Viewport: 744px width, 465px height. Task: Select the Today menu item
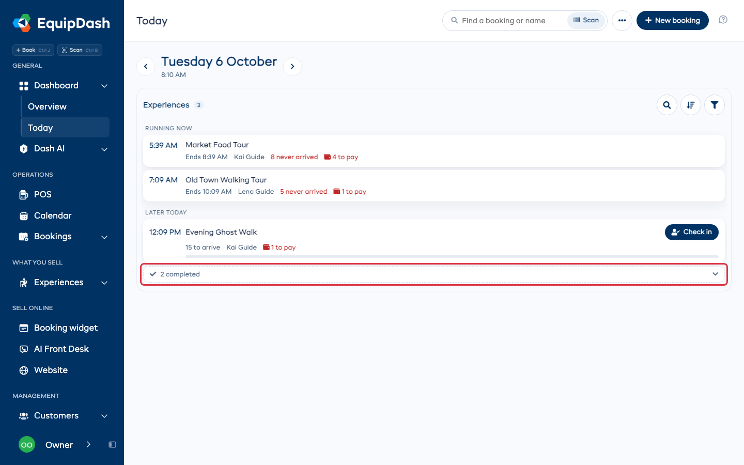tap(65, 128)
